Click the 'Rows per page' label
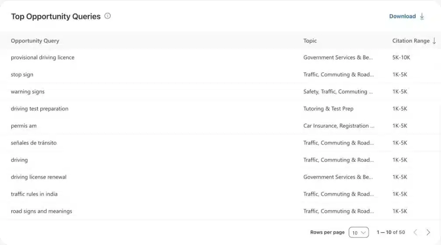This screenshot has width=441, height=245. pyautogui.click(x=327, y=232)
